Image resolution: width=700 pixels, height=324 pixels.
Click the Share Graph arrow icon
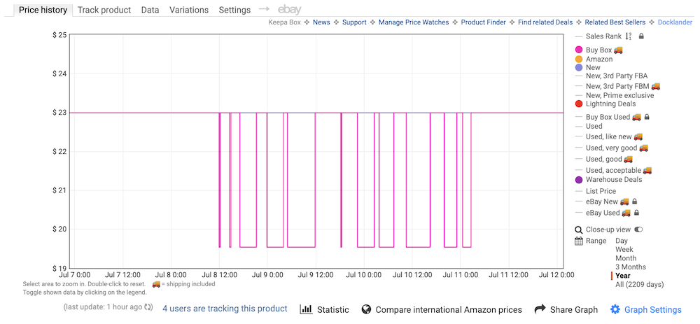pyautogui.click(x=540, y=309)
